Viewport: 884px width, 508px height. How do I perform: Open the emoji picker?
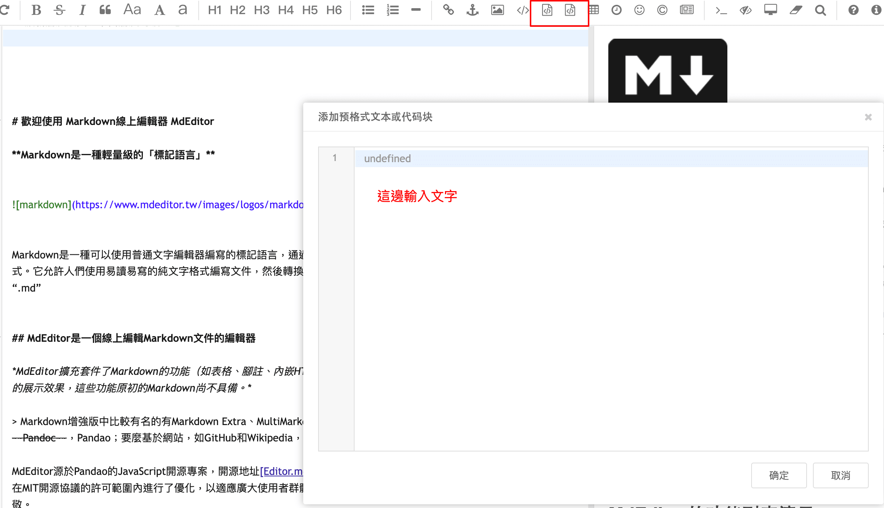click(x=639, y=10)
